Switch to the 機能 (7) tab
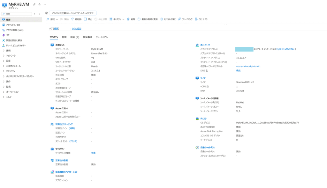Screen dimensions: 327x188 75,37
